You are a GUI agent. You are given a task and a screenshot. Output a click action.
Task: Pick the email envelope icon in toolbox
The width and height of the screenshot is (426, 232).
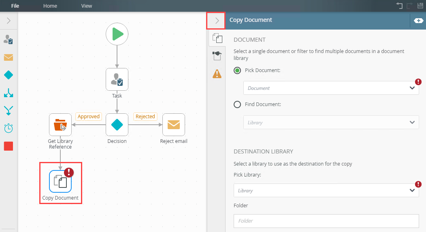pyautogui.click(x=9, y=57)
